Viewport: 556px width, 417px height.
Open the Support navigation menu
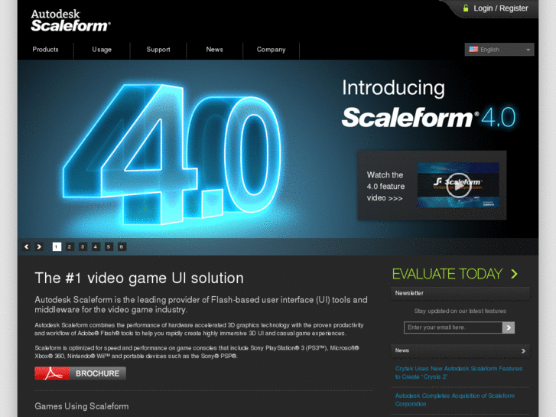point(158,50)
